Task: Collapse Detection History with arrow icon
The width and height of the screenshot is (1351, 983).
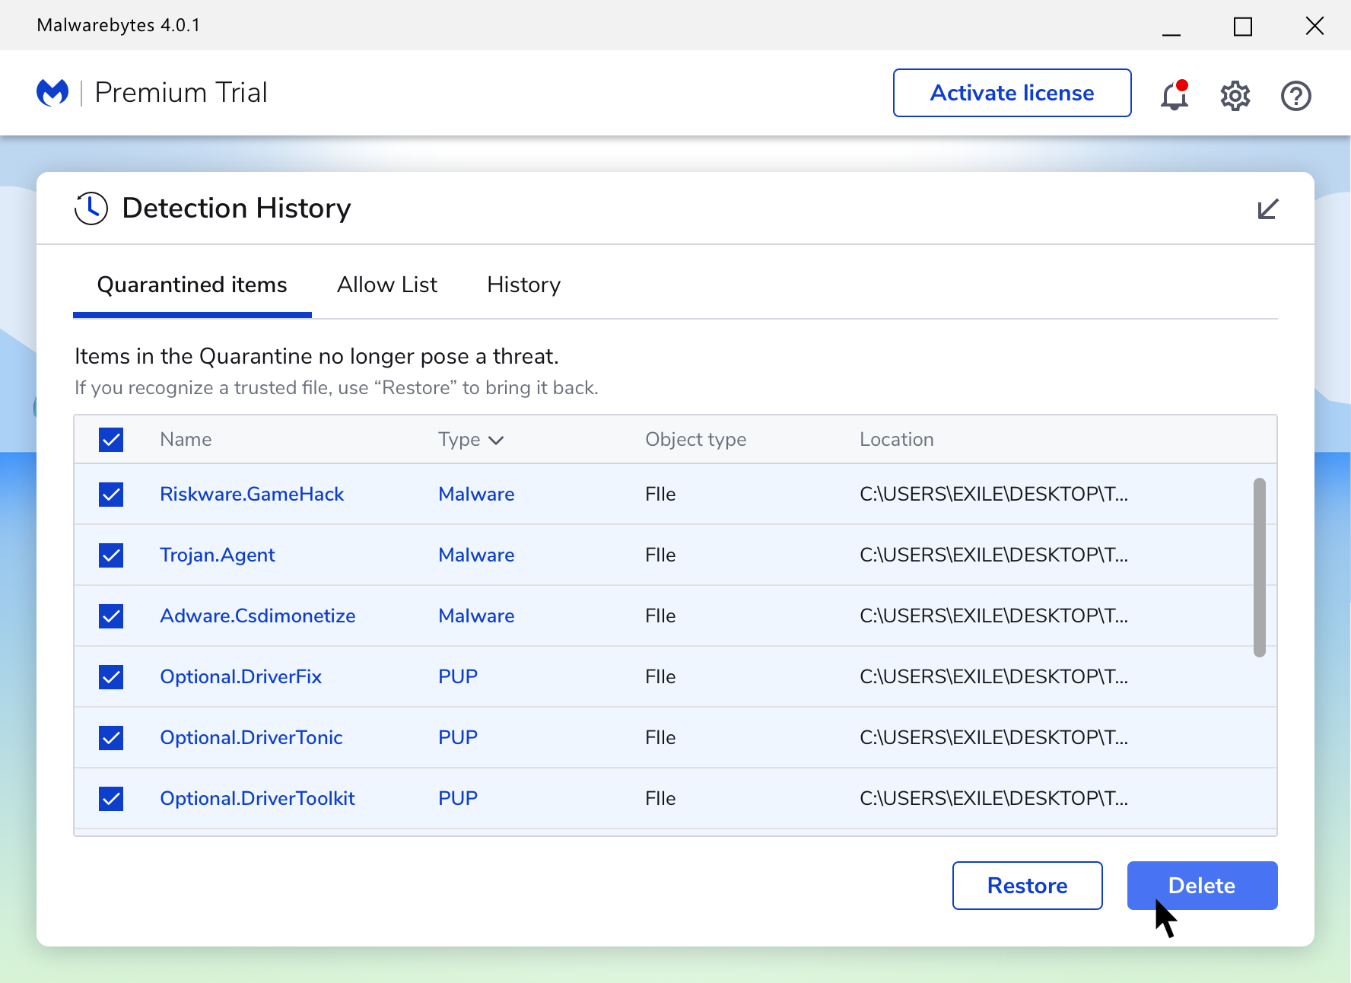Action: coord(1268,208)
